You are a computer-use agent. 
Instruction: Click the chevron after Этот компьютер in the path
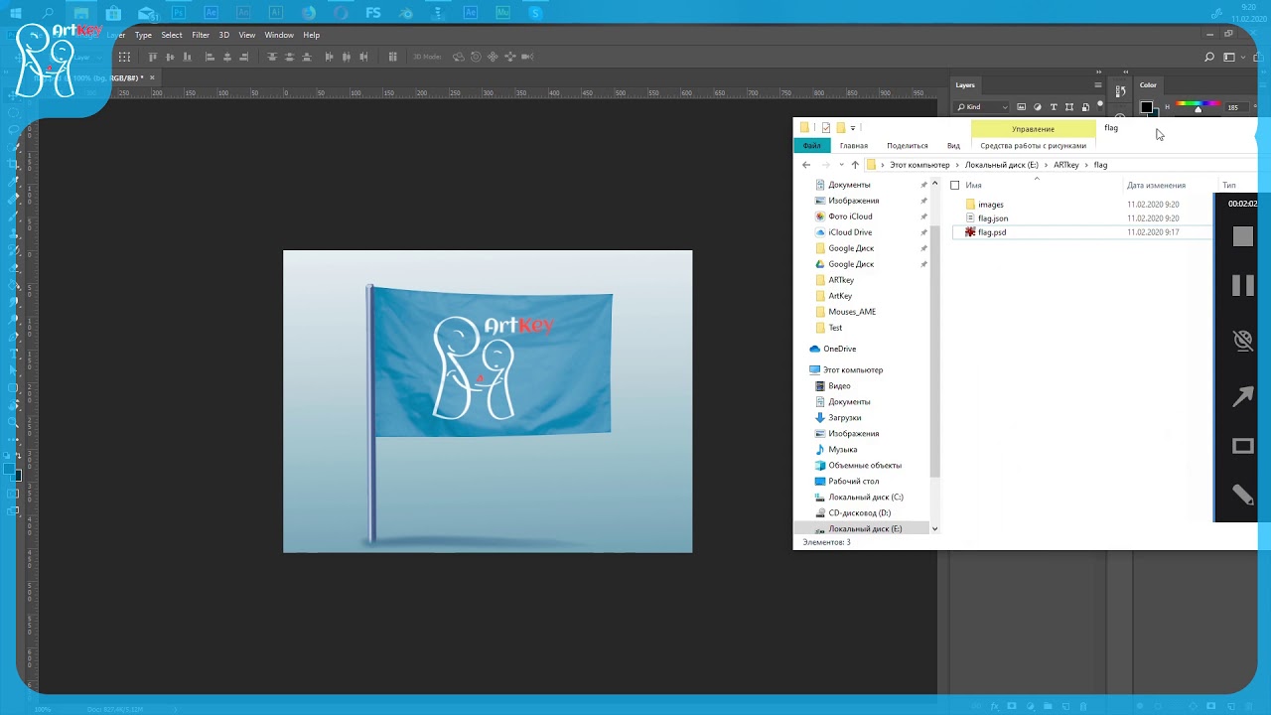(x=957, y=165)
